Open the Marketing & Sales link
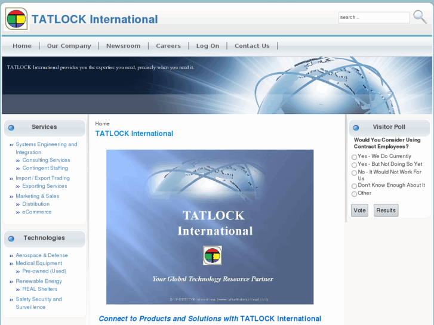 pyautogui.click(x=38, y=196)
